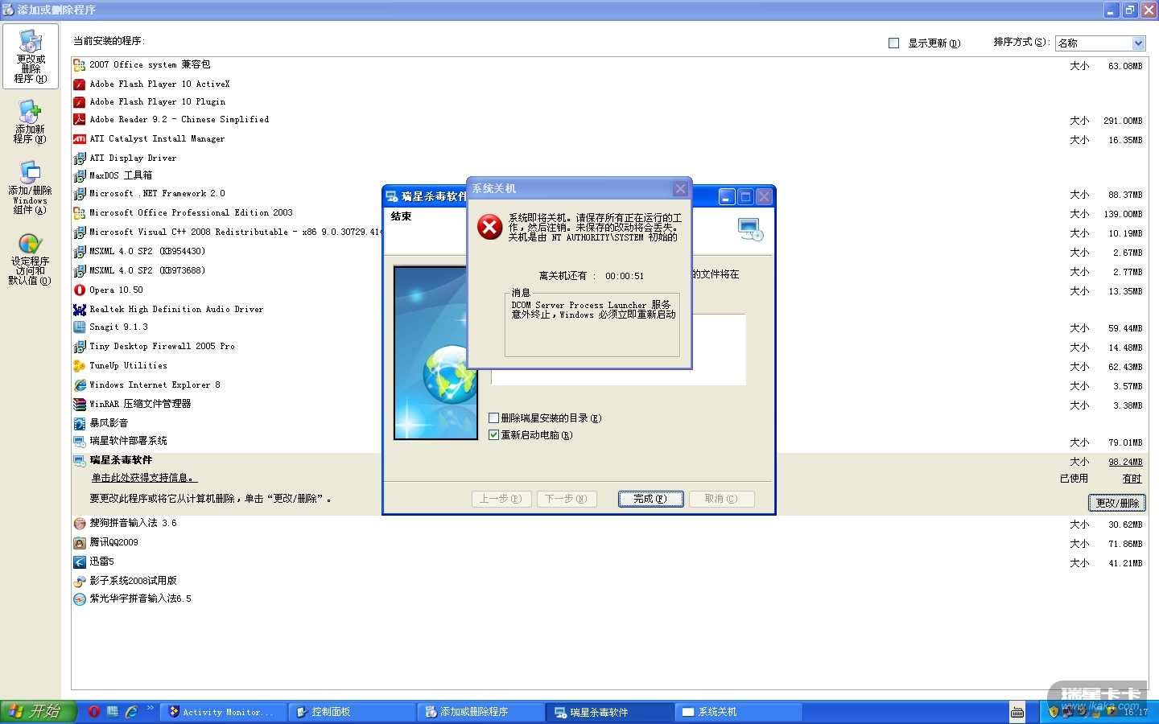Open the 开始 Start menu
The width and height of the screenshot is (1159, 724).
tap(38, 712)
